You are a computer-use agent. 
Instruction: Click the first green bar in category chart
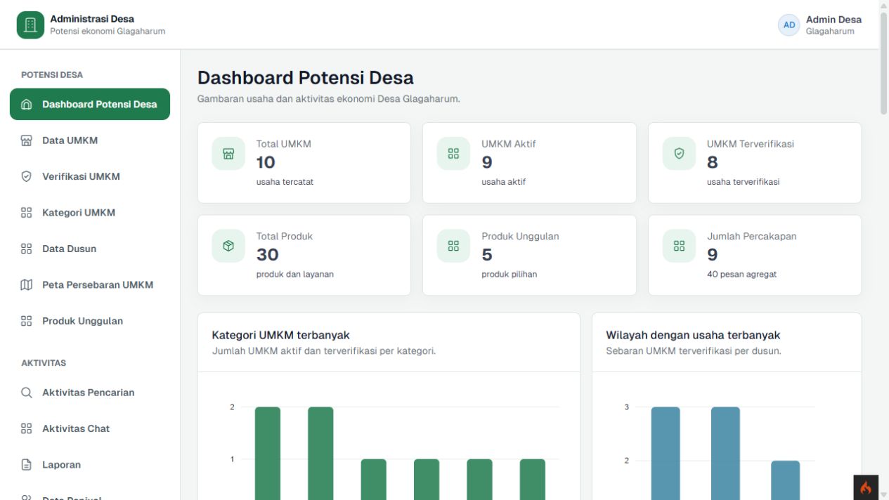pos(268,453)
